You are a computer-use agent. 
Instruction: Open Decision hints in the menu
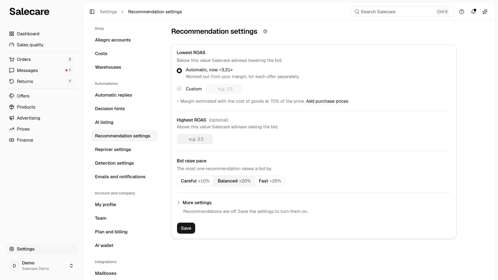tap(125, 109)
